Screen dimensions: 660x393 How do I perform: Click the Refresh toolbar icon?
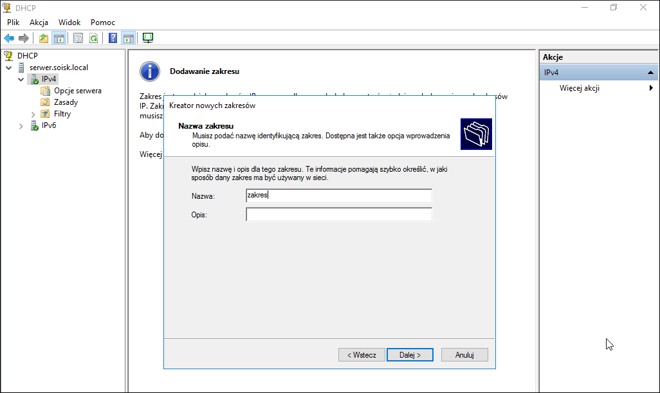[x=93, y=39]
